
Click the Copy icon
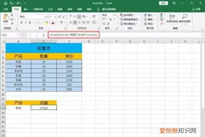(x=12, y=19)
